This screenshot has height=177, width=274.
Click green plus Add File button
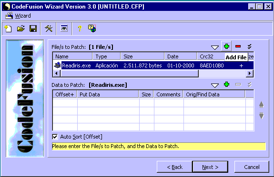[226, 47]
